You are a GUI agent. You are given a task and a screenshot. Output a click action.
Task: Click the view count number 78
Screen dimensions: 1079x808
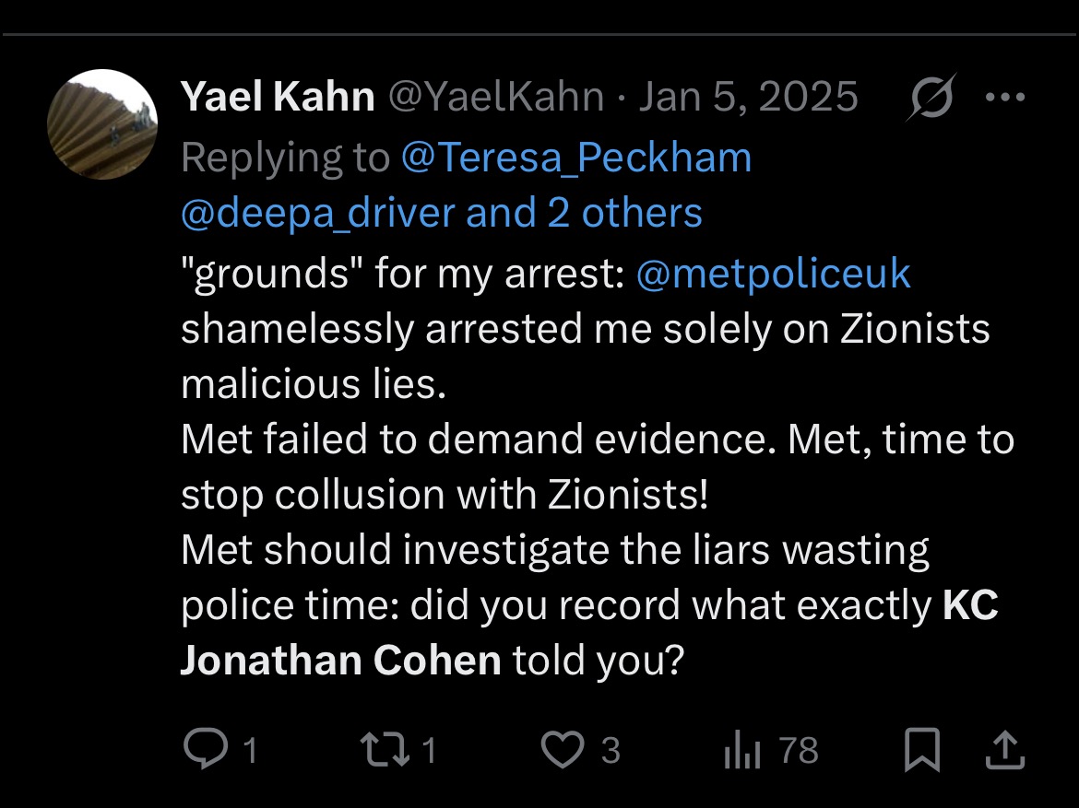point(799,751)
